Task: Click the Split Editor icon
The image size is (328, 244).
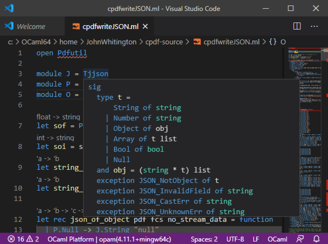Action: click(x=297, y=26)
